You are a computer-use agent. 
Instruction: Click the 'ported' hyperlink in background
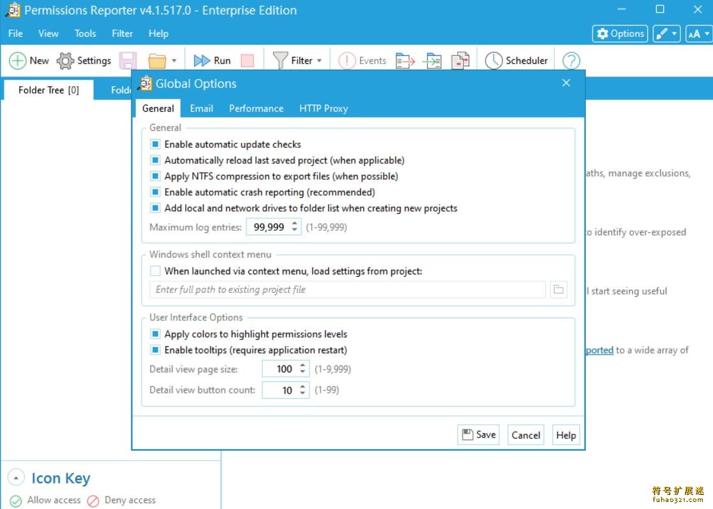(x=599, y=350)
